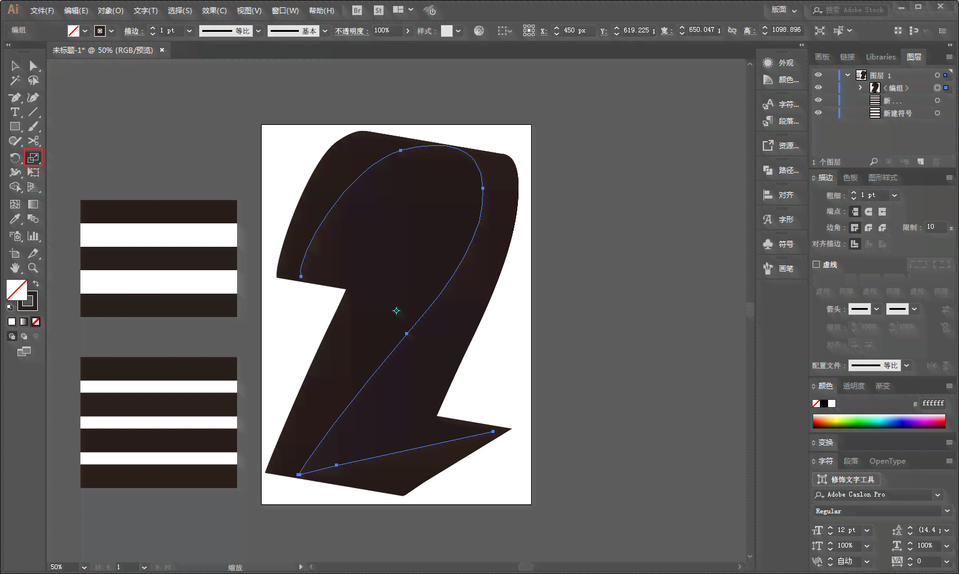Open the stroke weight dropdown in control bar

(x=190, y=31)
